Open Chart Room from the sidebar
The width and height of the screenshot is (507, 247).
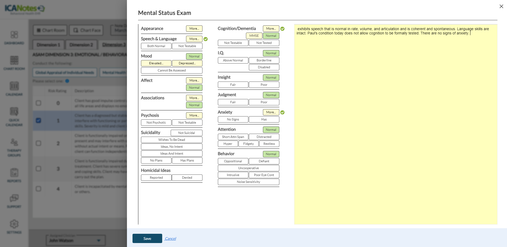14,63
